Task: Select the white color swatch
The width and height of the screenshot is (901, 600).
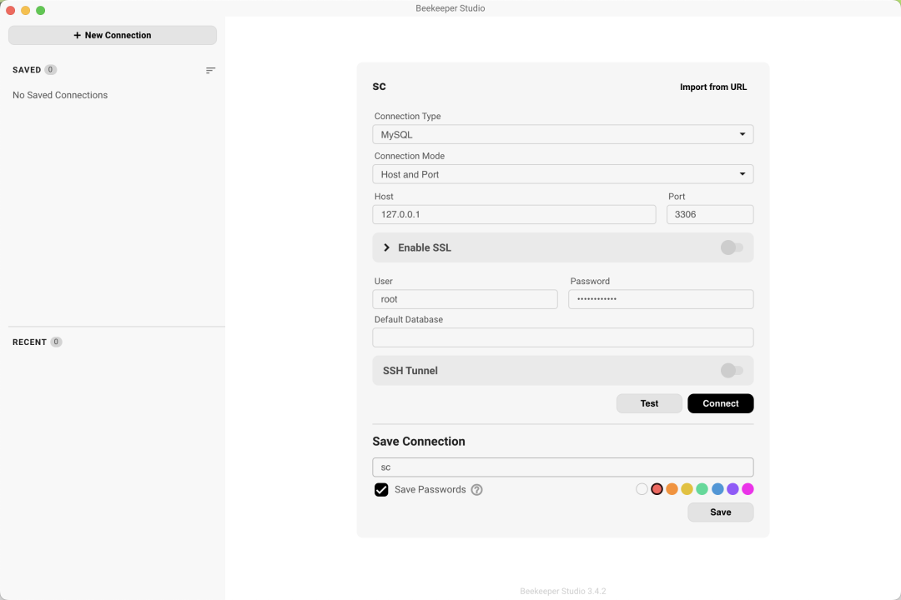Action: pyautogui.click(x=642, y=489)
